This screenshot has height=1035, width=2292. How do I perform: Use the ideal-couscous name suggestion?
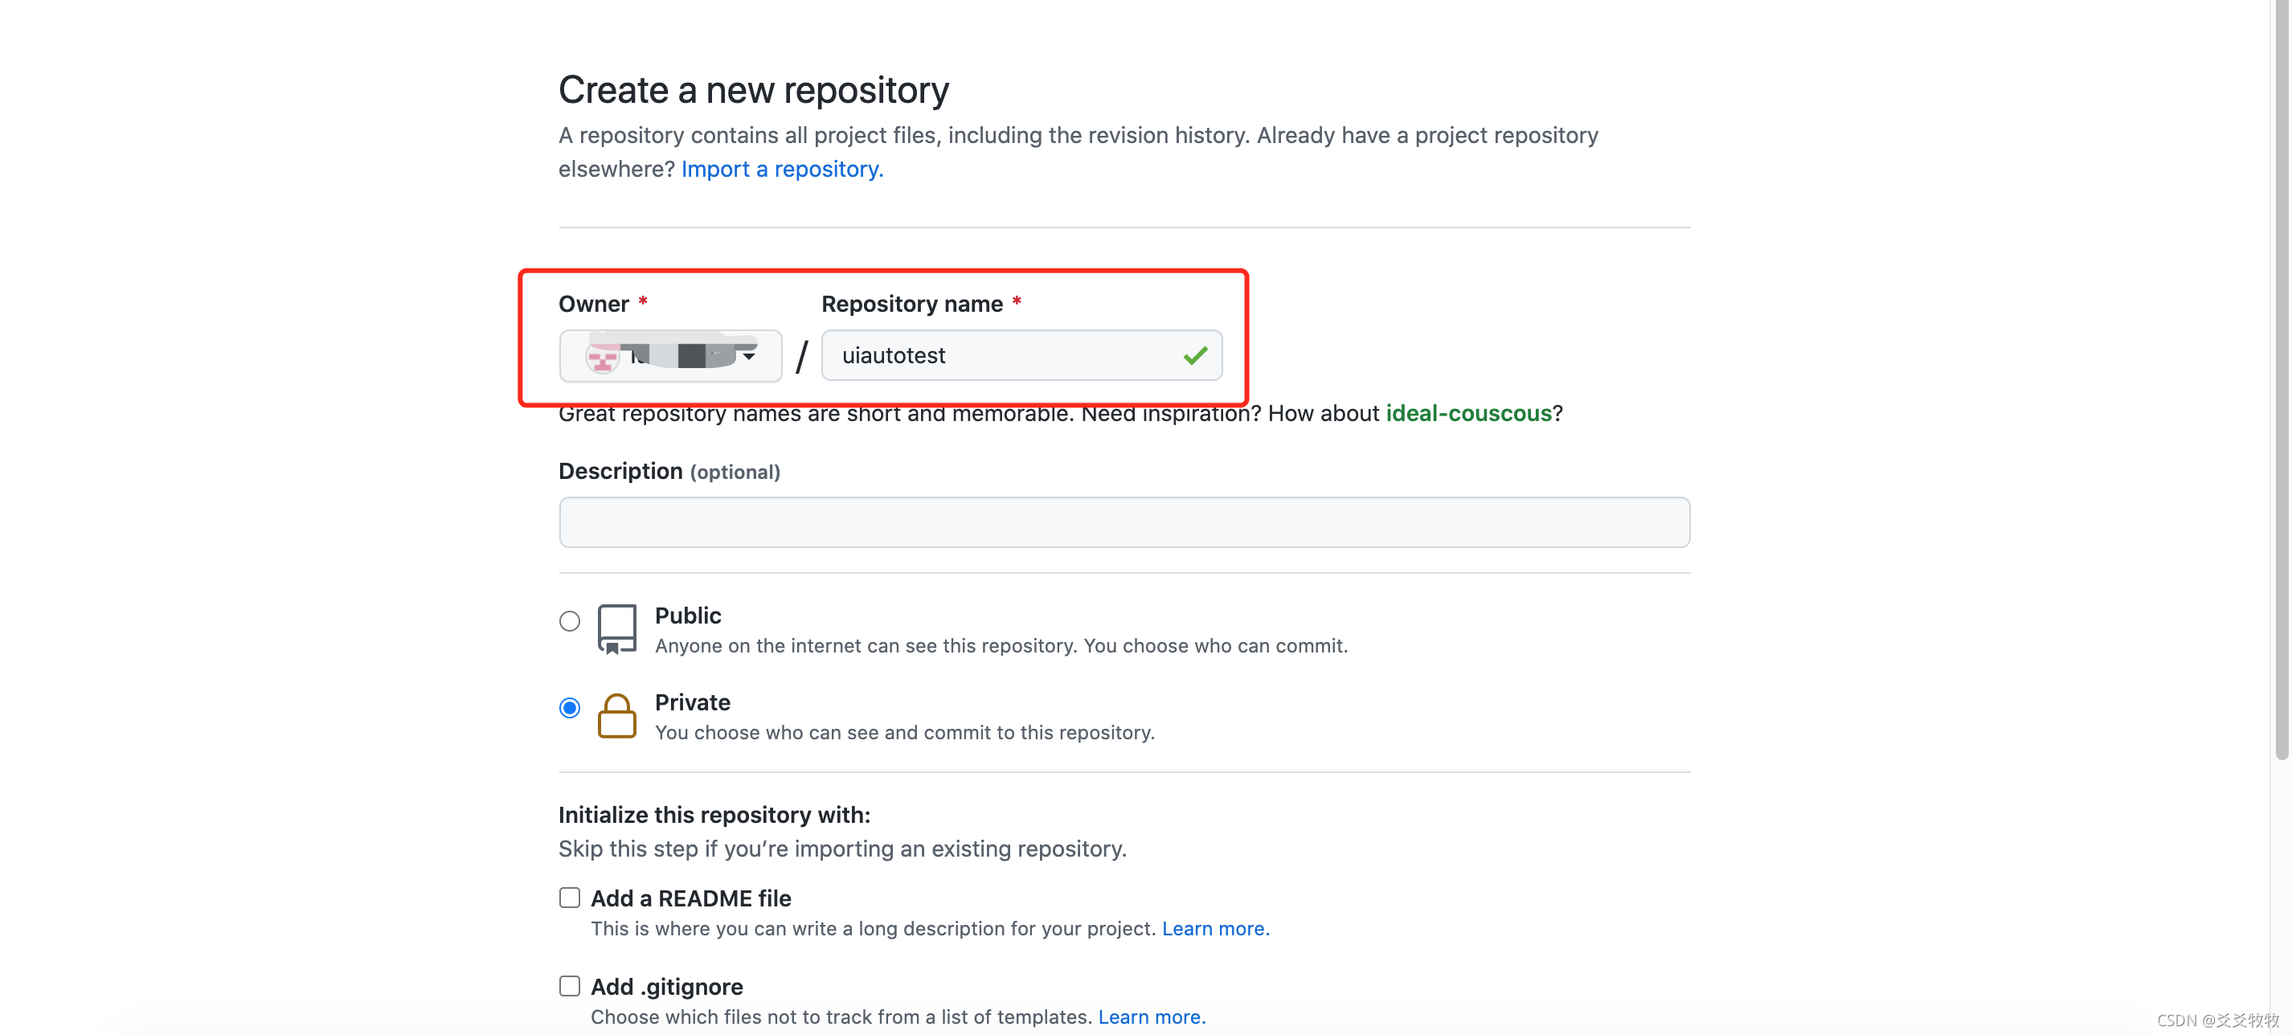pyautogui.click(x=1468, y=413)
